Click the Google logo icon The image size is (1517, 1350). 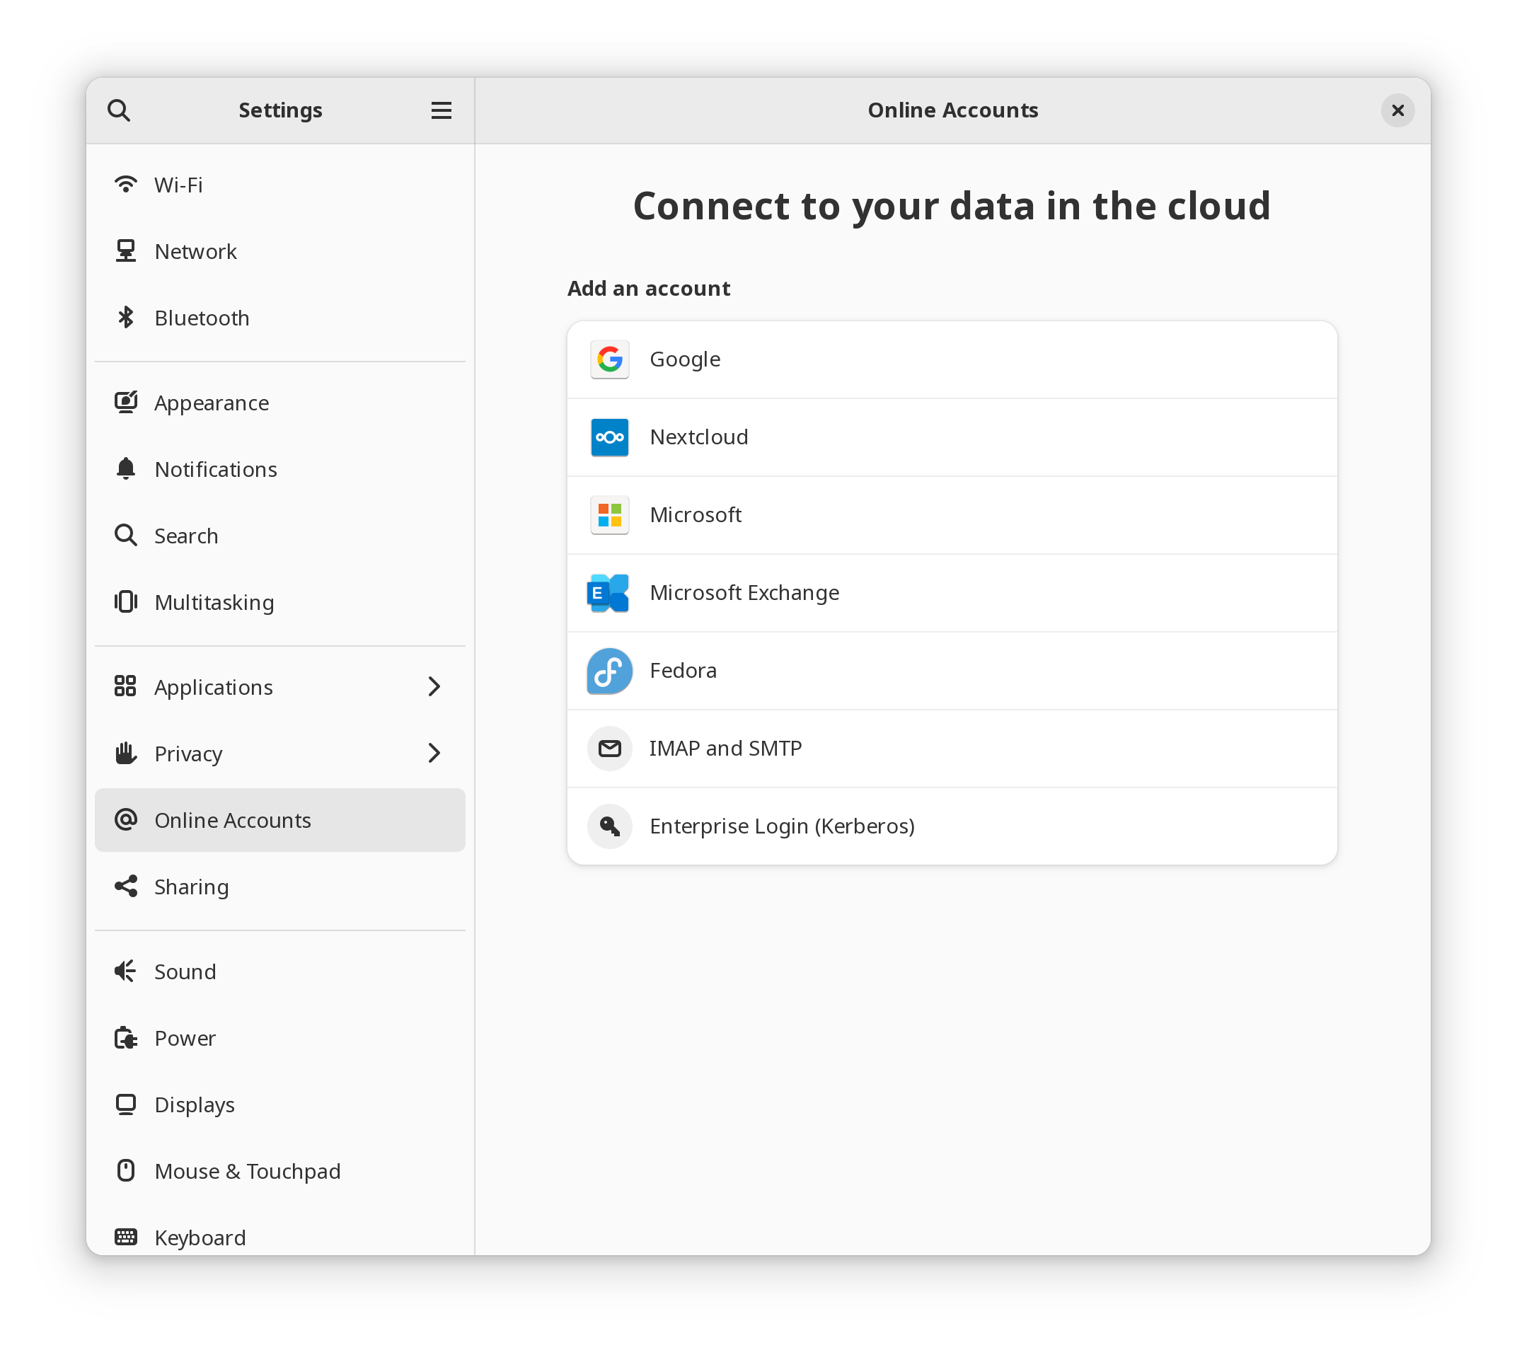coord(609,359)
